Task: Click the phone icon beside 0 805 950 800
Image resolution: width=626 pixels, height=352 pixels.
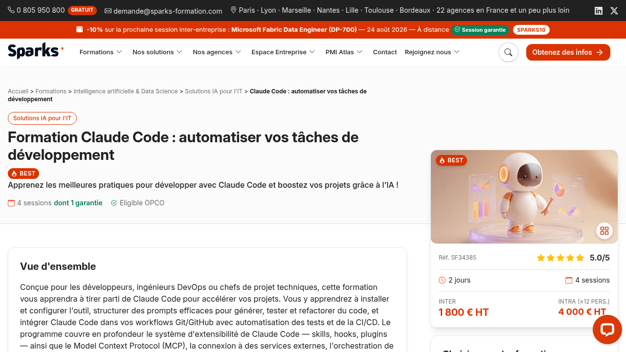Action: (11, 10)
